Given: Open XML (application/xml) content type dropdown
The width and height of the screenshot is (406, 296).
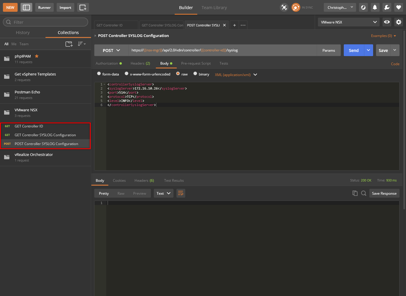Looking at the screenshot, I should point(236,75).
